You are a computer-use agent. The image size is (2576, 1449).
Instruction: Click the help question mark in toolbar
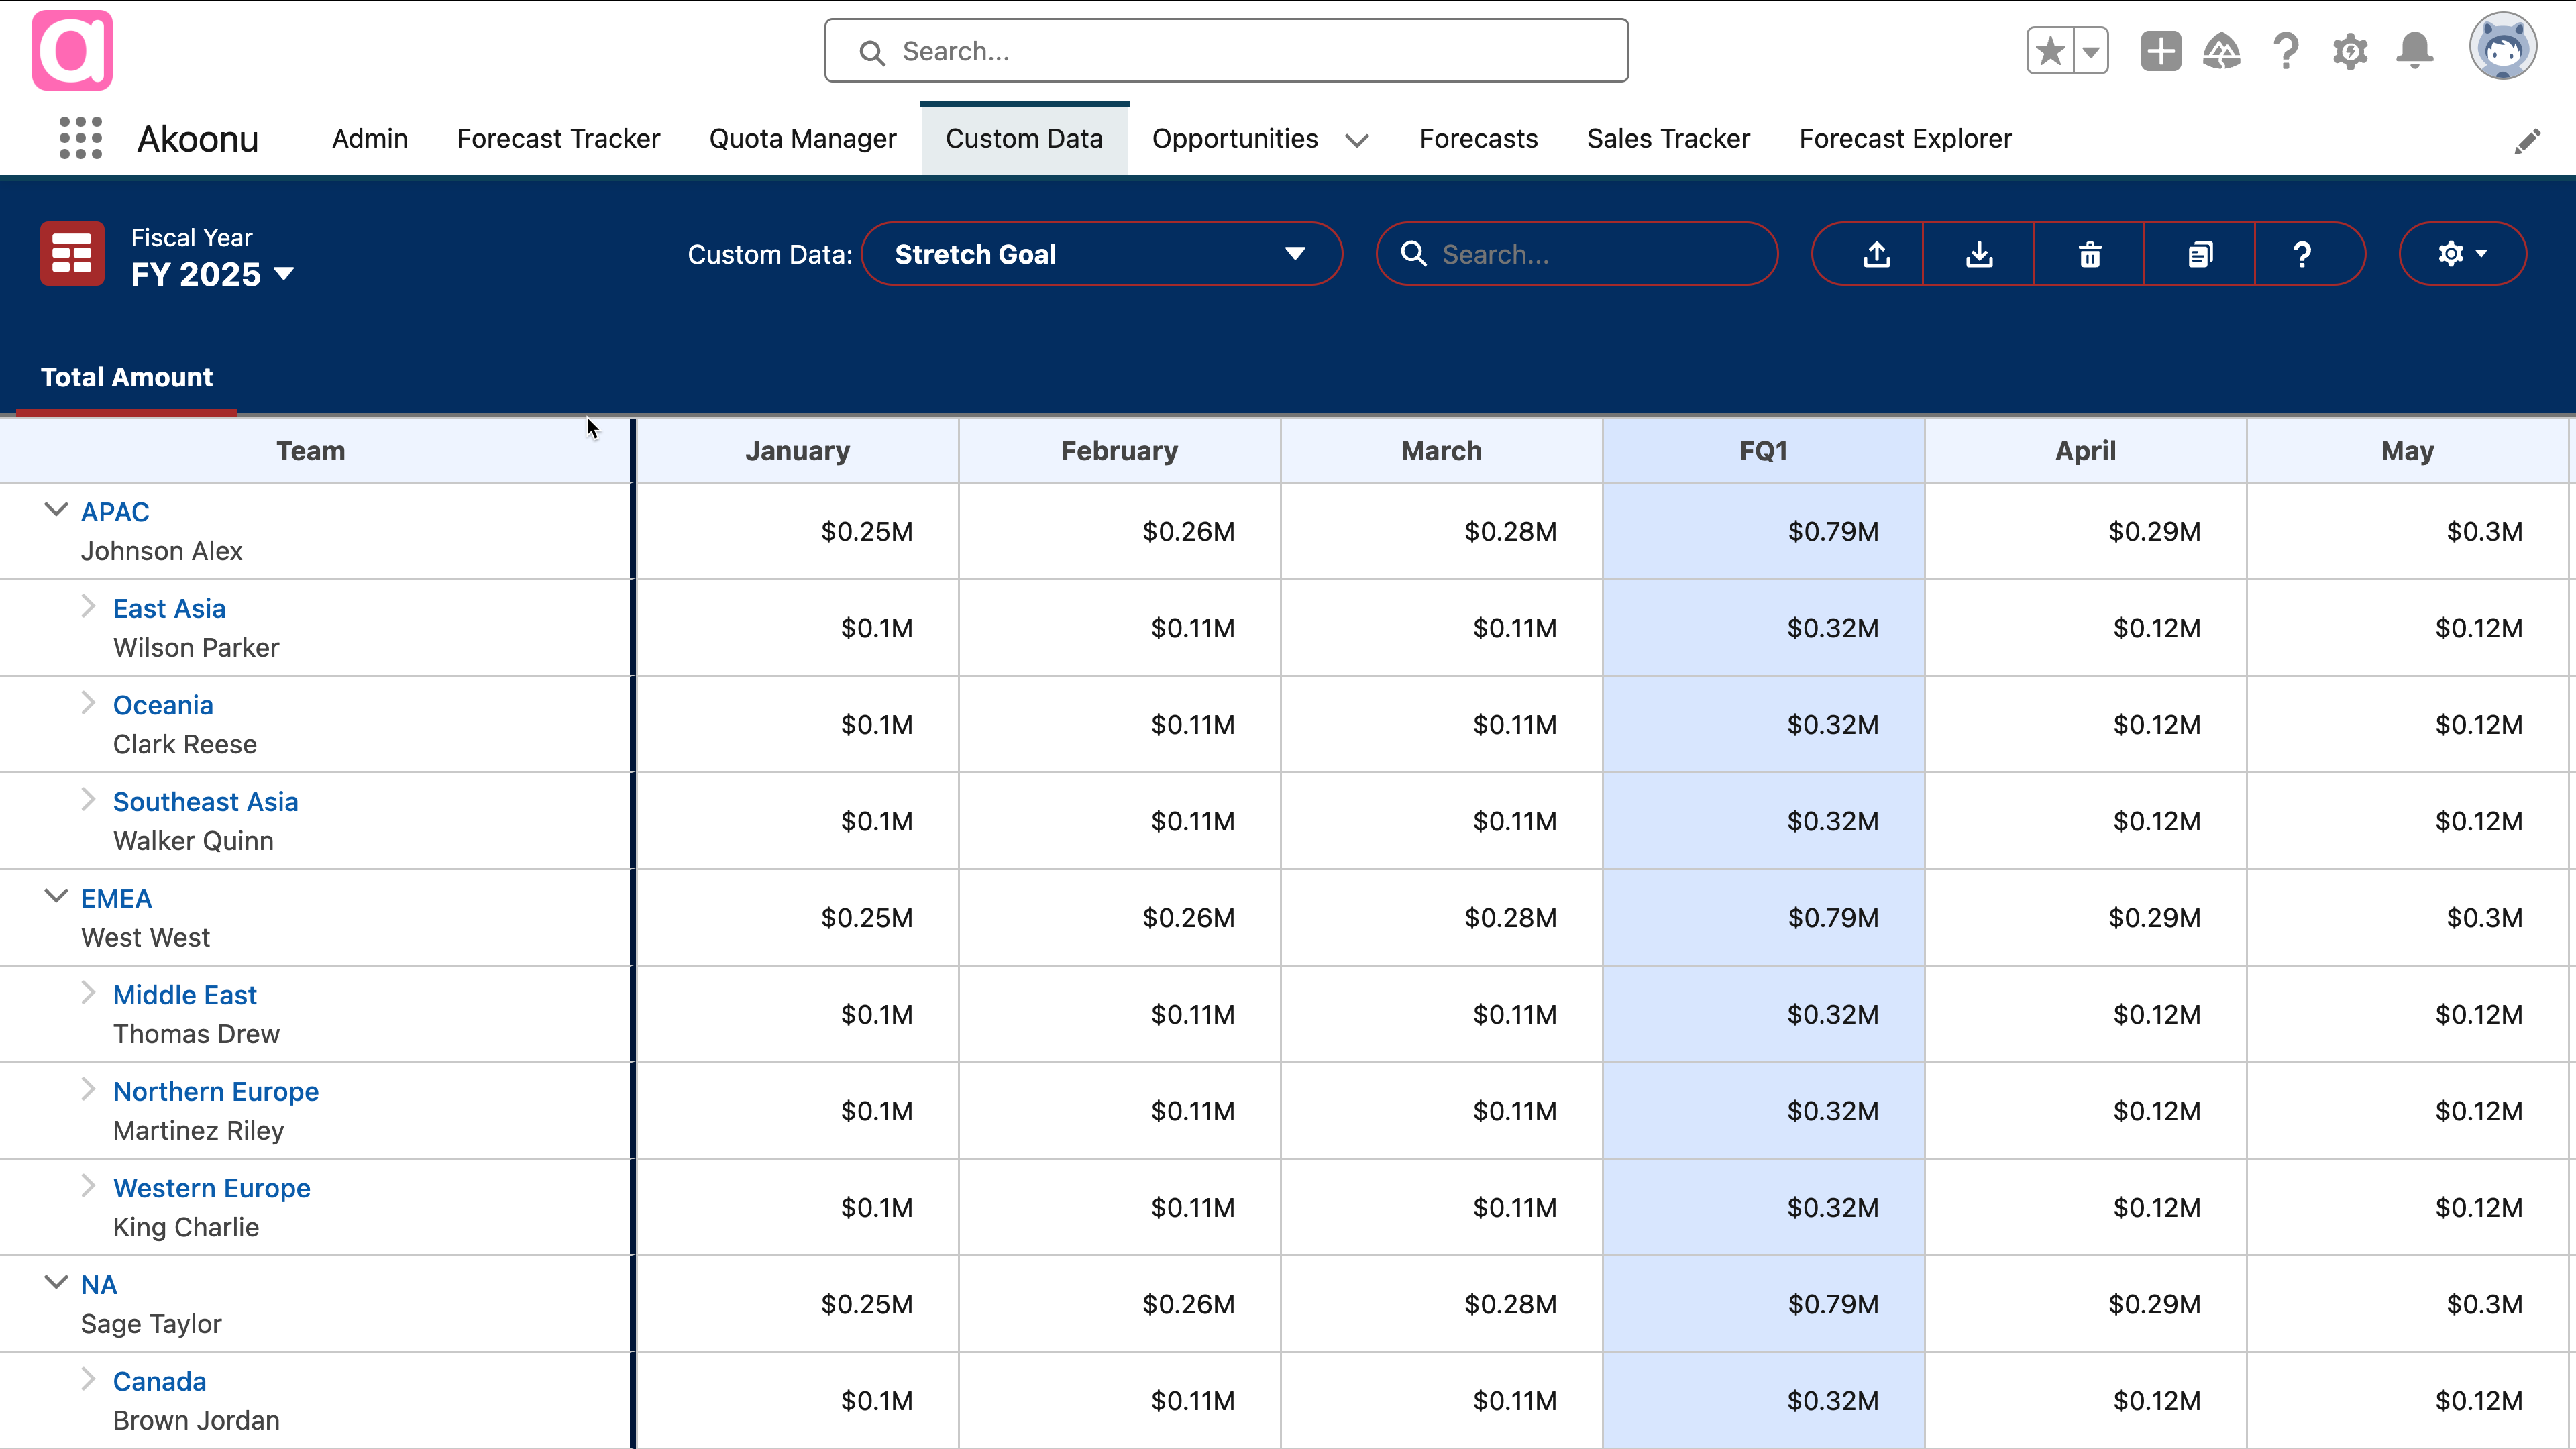point(2302,254)
